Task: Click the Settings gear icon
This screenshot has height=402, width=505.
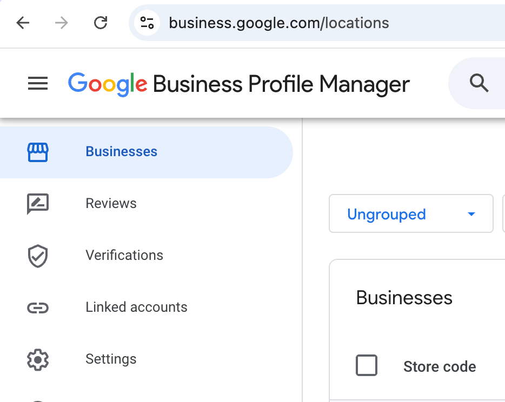Action: tap(38, 359)
